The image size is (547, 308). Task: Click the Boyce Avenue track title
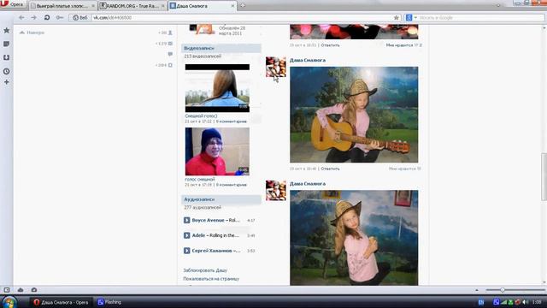point(216,221)
